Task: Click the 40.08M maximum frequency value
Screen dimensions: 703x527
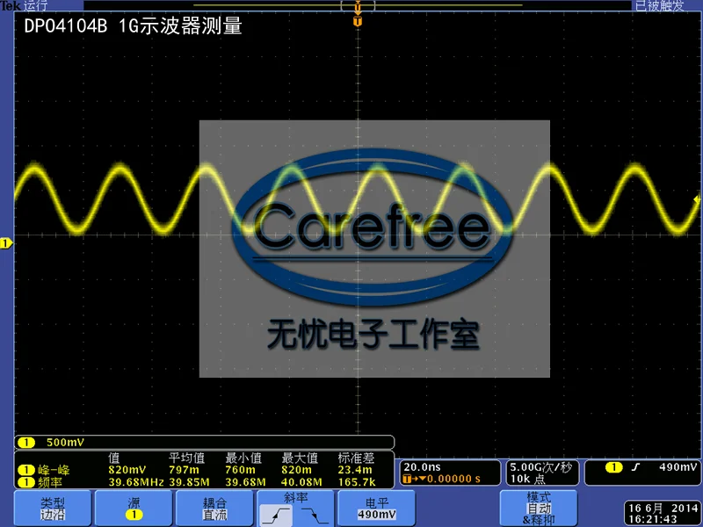Action: [301, 482]
